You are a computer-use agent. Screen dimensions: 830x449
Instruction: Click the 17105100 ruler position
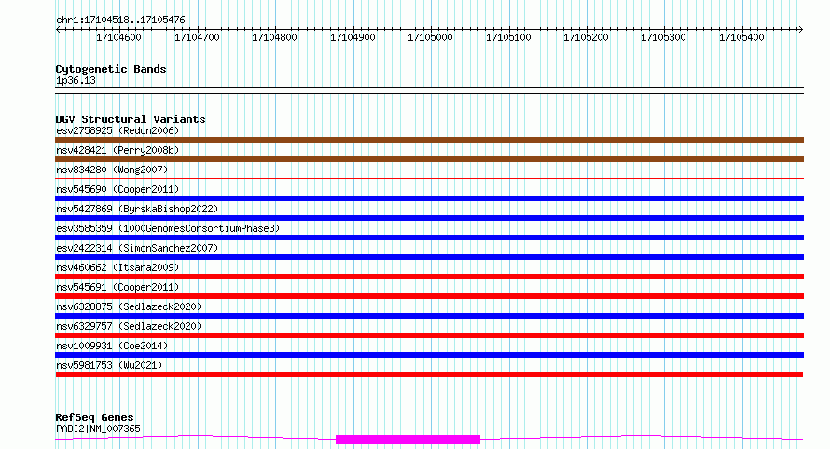tap(508, 37)
